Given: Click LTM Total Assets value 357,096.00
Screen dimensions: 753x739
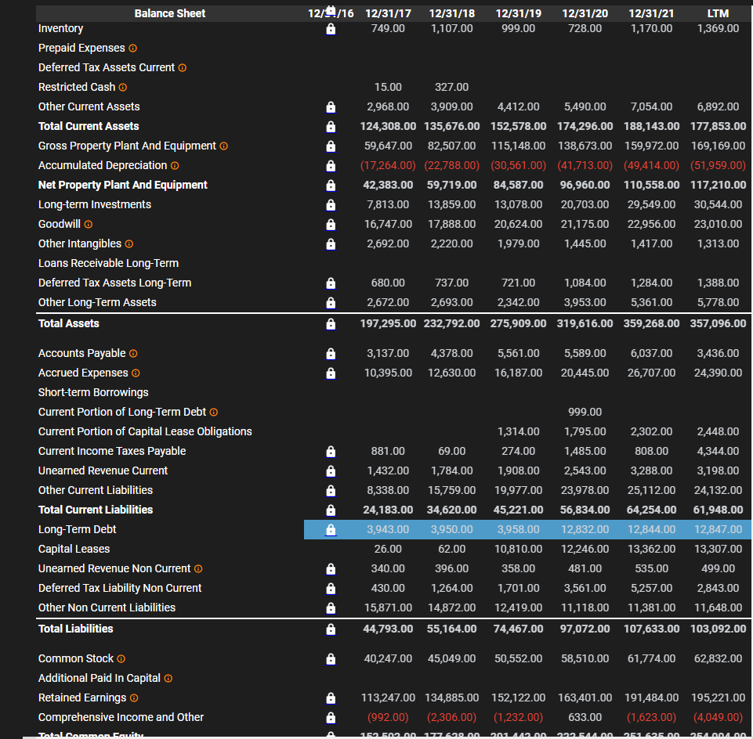Looking at the screenshot, I should (x=718, y=323).
